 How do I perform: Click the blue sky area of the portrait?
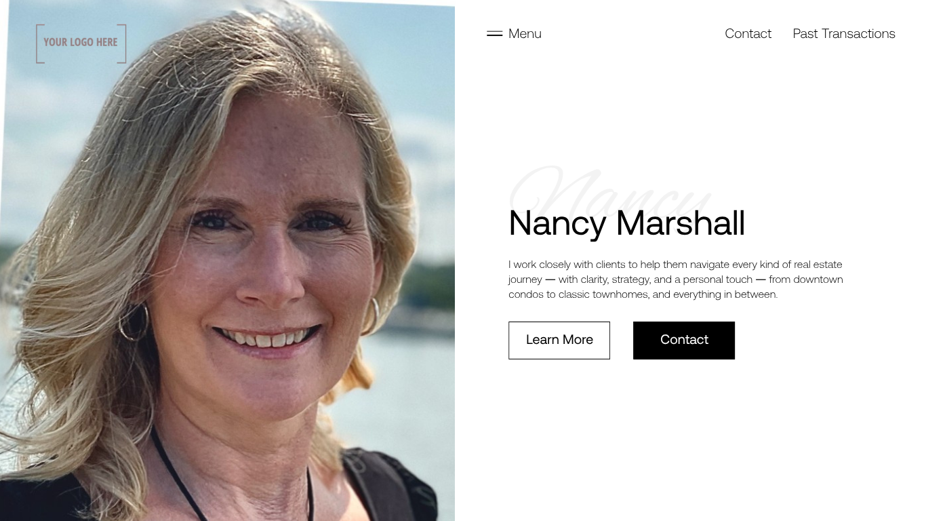click(x=420, y=81)
